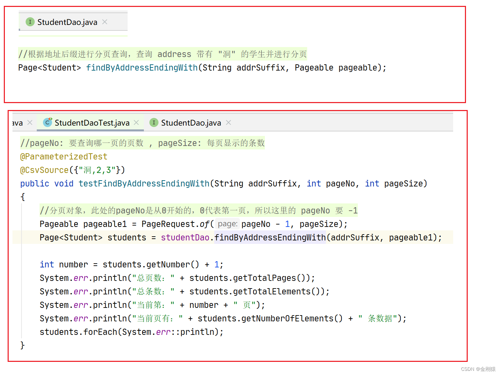Click the "洞,2,3" CSV string value

pyautogui.click(x=97, y=170)
